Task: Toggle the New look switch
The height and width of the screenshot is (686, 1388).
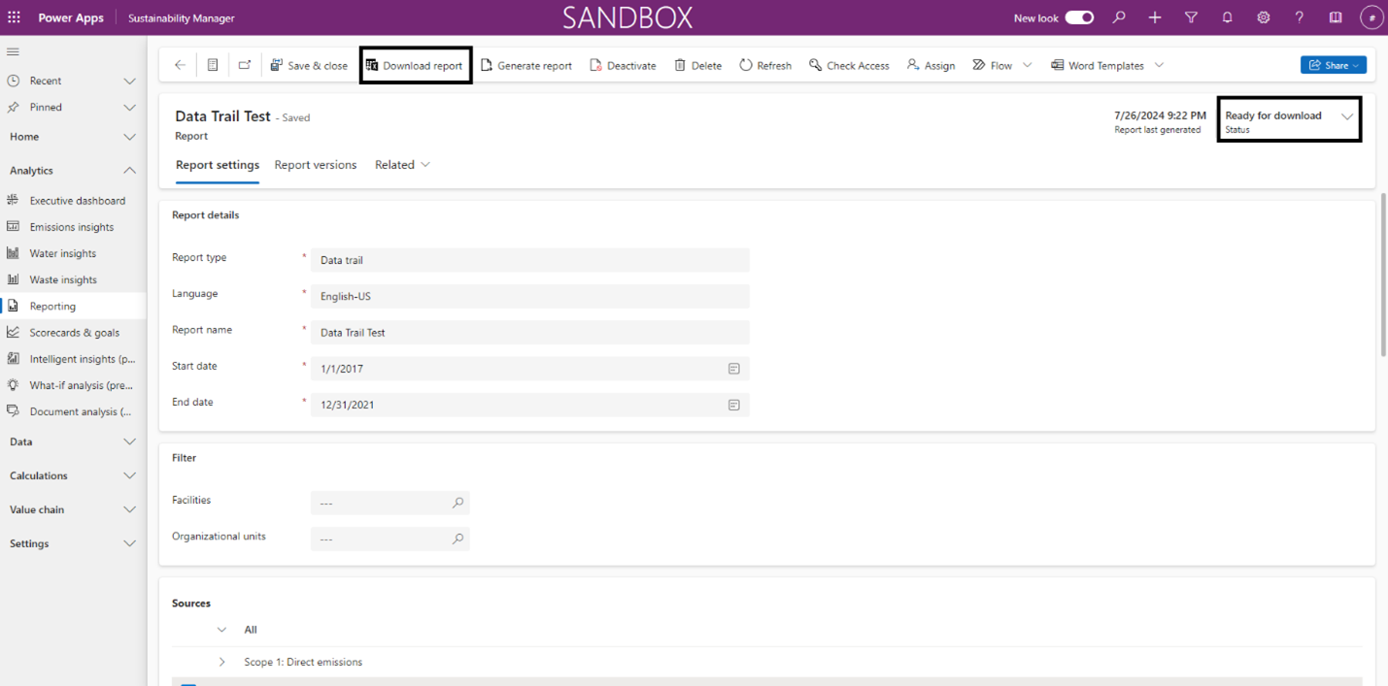Action: click(x=1078, y=17)
